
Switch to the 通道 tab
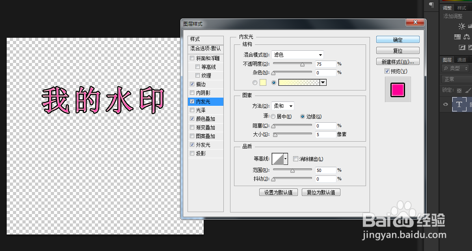coord(462,60)
